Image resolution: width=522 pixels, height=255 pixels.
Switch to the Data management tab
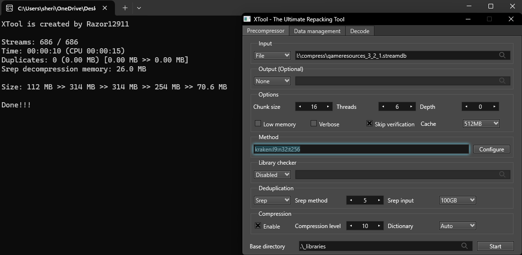(x=317, y=31)
